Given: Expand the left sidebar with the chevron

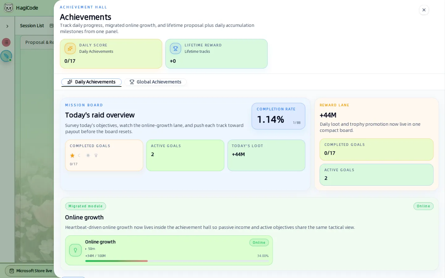Looking at the screenshot, I should click(x=7, y=26).
